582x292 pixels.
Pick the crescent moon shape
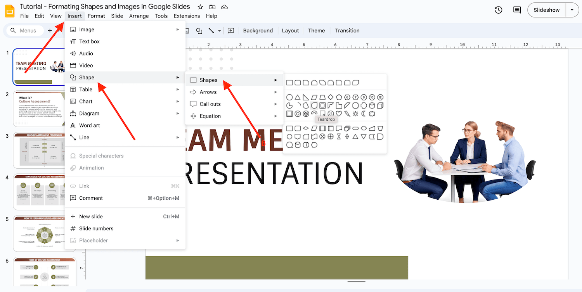point(364,114)
